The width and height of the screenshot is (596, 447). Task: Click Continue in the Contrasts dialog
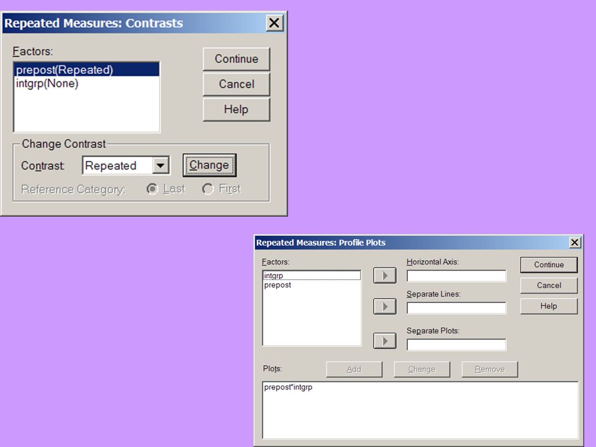(237, 59)
